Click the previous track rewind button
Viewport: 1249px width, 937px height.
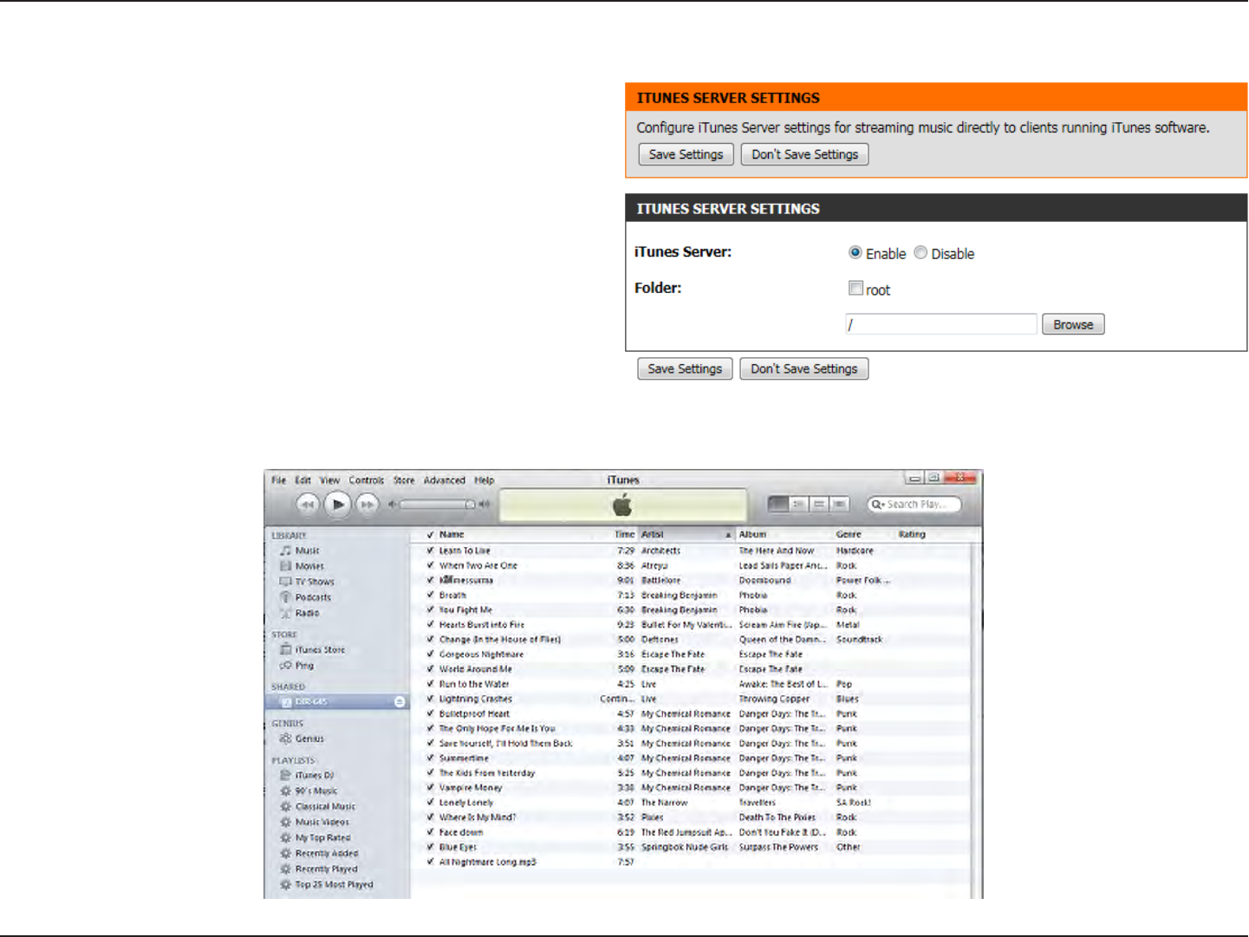(x=308, y=504)
